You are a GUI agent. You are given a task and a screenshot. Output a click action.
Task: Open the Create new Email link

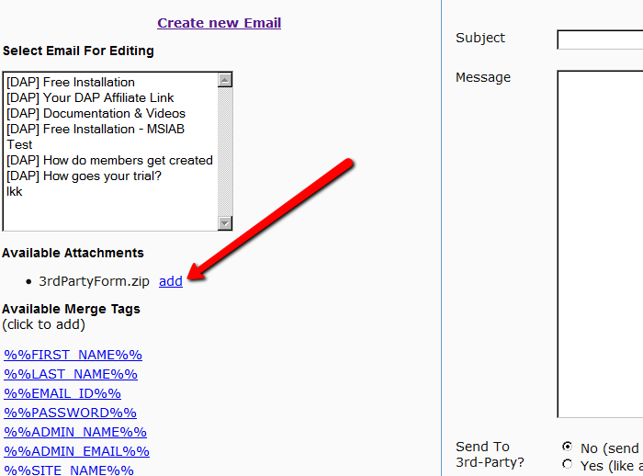coord(219,23)
